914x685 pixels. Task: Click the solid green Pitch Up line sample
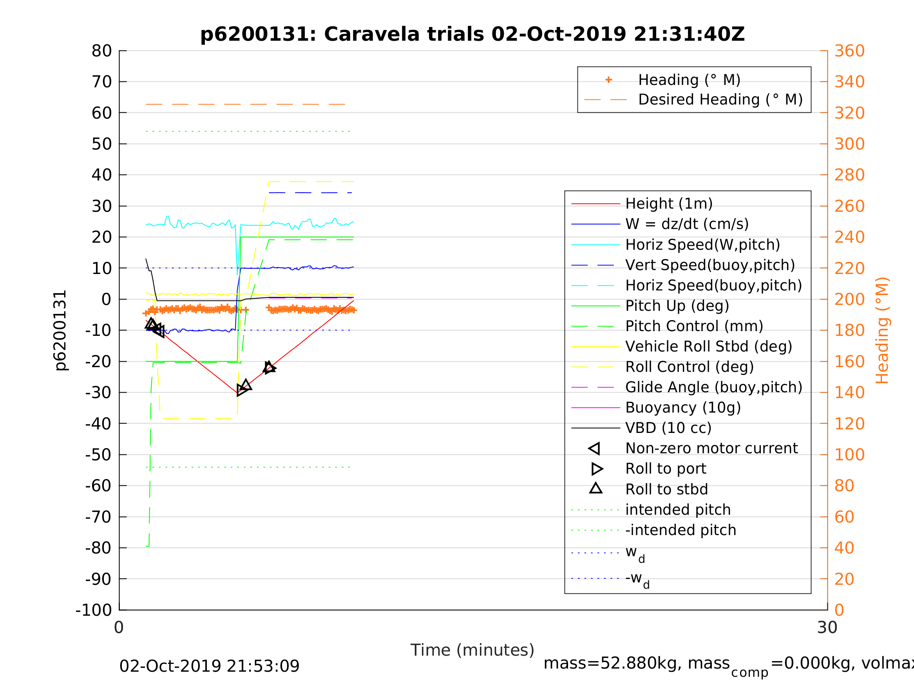click(x=596, y=306)
